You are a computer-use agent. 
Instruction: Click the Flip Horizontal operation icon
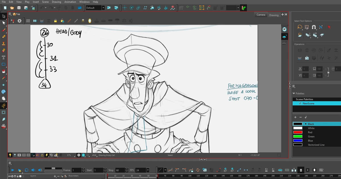tap(300, 50)
